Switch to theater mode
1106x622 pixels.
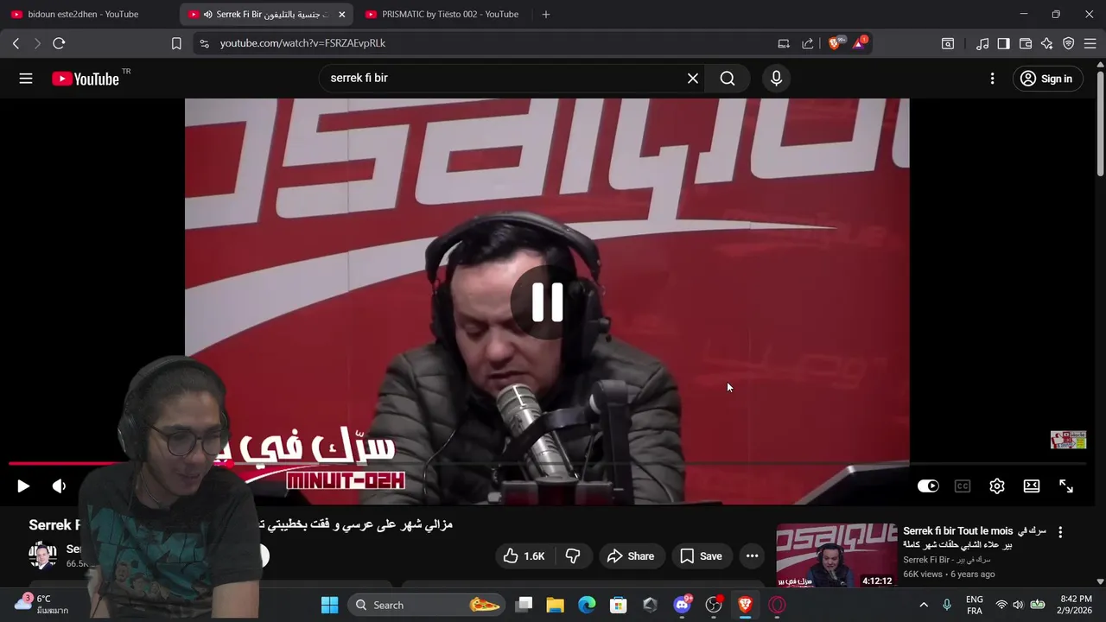tap(1032, 486)
